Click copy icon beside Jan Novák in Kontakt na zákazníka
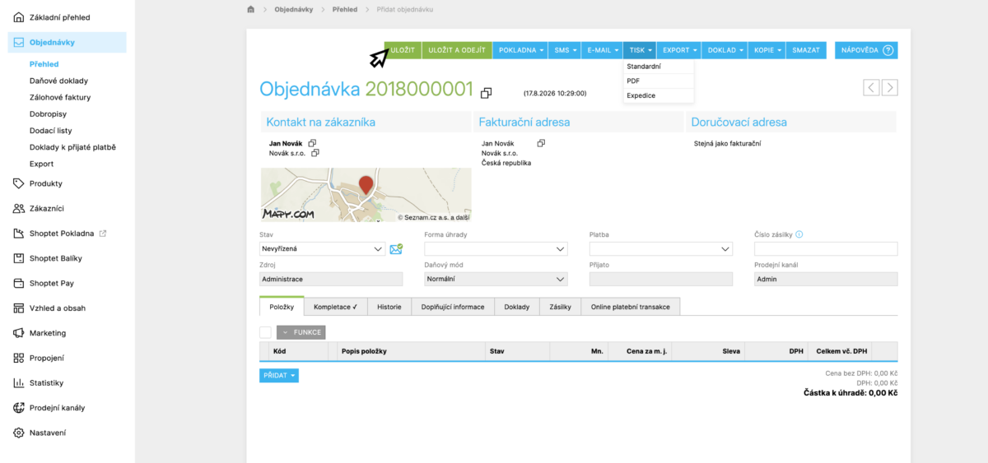Viewport: 988px width, 463px height. (312, 143)
